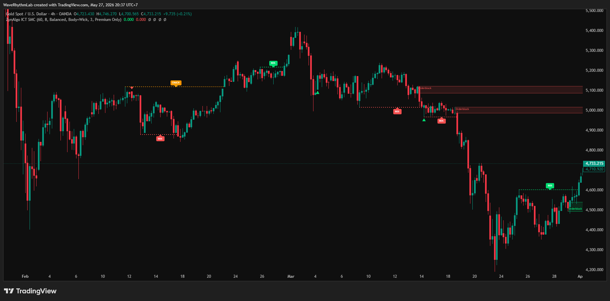
Task: Click the Orderblock label in the 5,000 zone
Action: coord(462,109)
